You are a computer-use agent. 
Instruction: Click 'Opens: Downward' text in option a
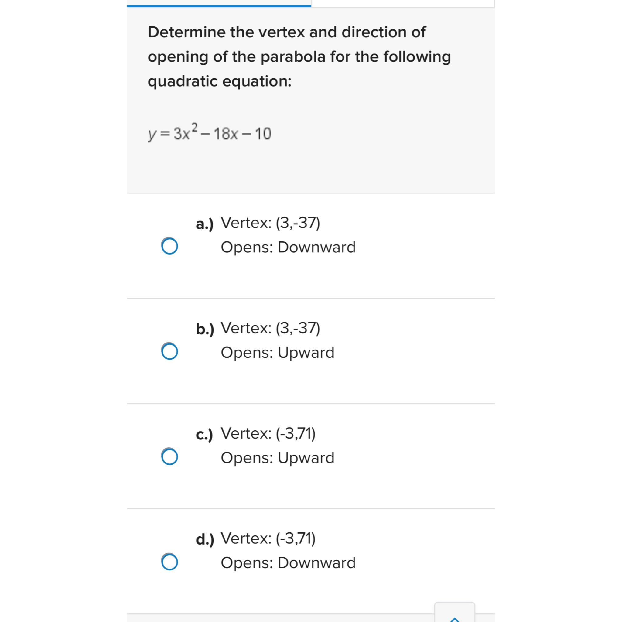[x=288, y=247]
